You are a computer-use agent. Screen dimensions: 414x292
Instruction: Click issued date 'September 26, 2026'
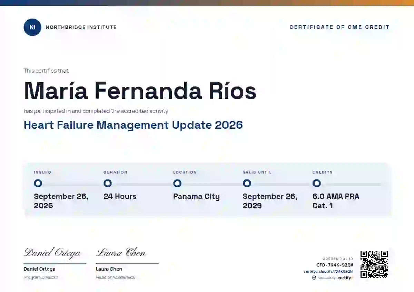click(x=61, y=201)
